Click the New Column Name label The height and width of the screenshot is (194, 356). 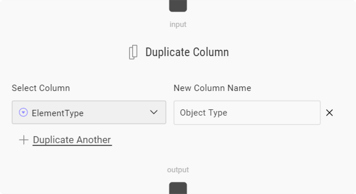pyautogui.click(x=212, y=88)
